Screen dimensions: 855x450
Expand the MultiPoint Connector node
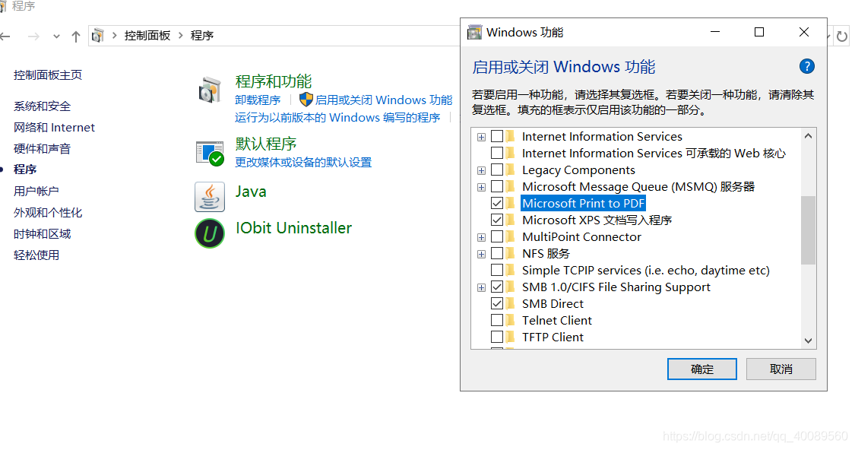click(481, 237)
